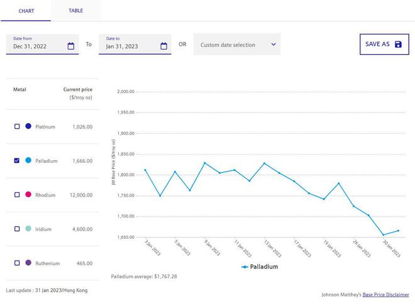Image resolution: width=415 pixels, height=304 pixels.
Task: Expand the Custom date selection dropdown
Action: click(x=236, y=45)
